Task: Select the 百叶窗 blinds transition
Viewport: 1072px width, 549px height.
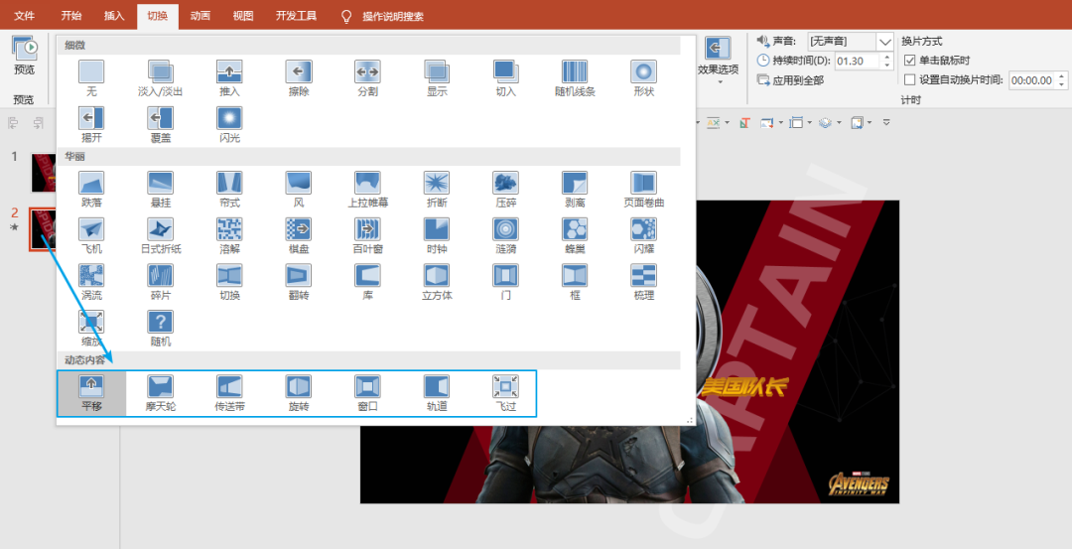Action: tap(368, 236)
